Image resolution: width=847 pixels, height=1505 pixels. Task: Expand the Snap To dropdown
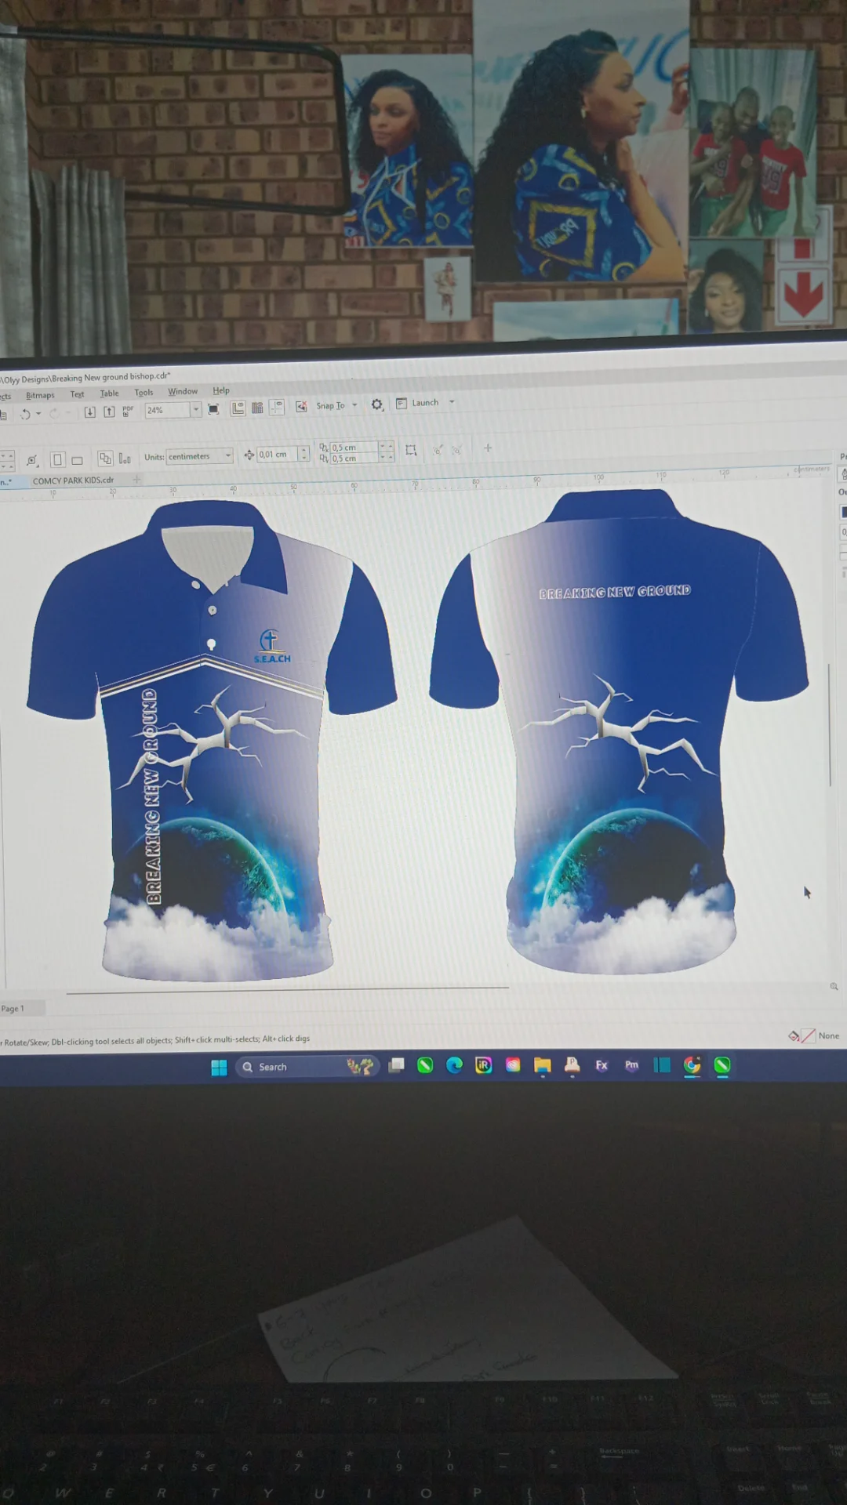354,405
